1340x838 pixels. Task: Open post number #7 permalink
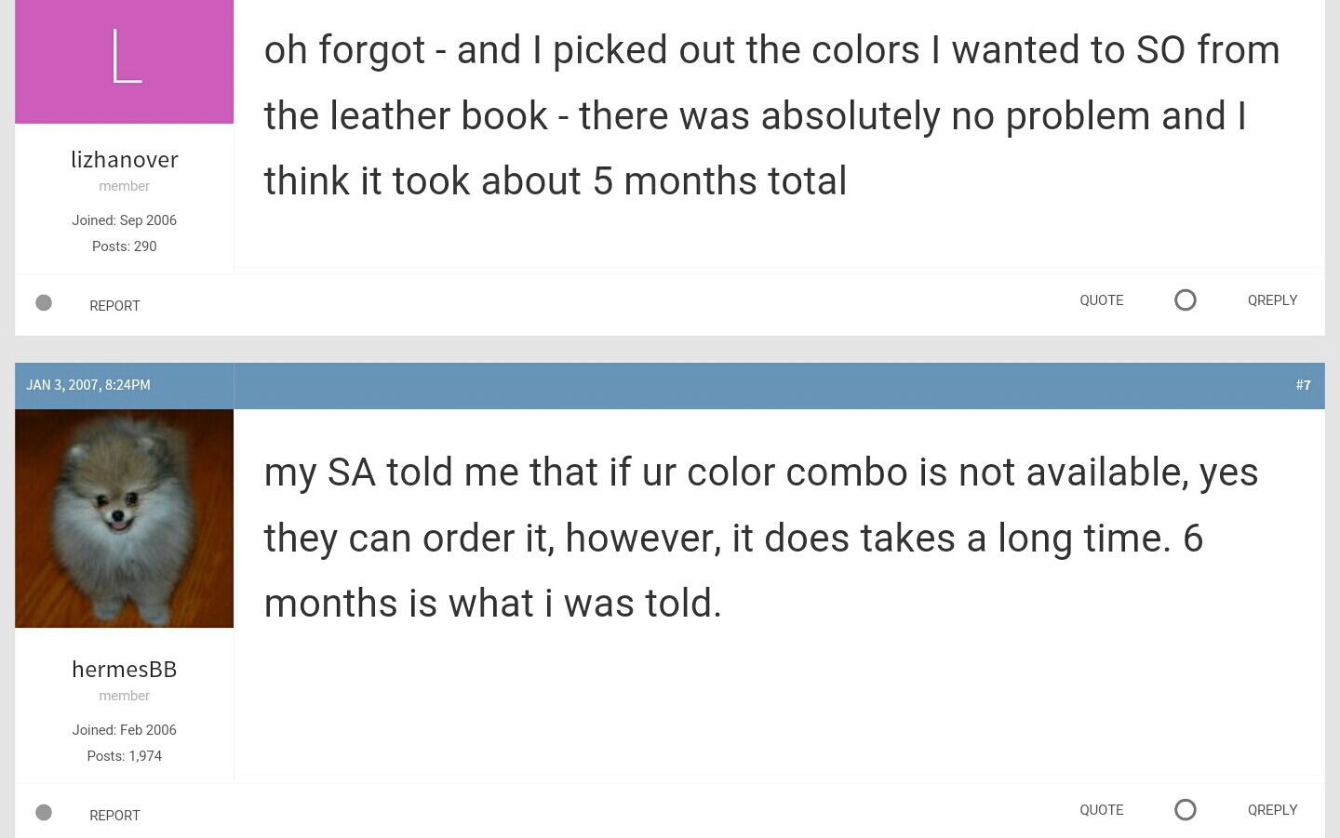[1303, 385]
